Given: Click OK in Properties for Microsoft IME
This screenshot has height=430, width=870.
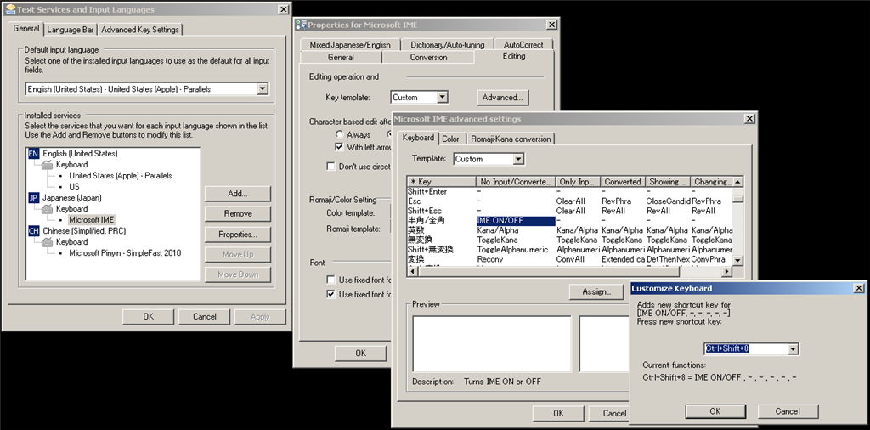Looking at the screenshot, I should [360, 353].
